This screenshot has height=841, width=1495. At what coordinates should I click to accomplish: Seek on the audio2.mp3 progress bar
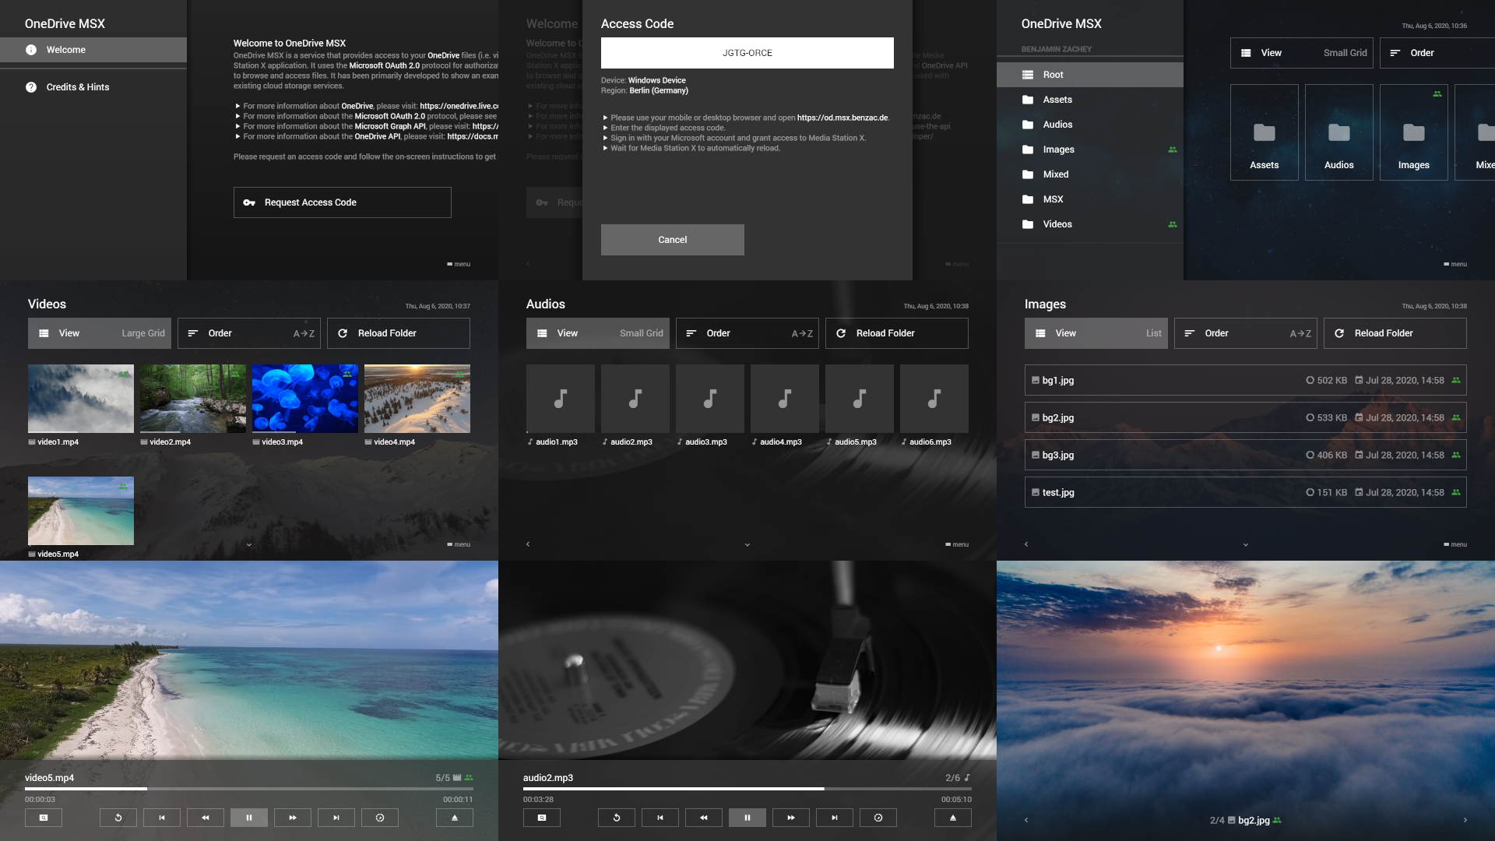[747, 789]
